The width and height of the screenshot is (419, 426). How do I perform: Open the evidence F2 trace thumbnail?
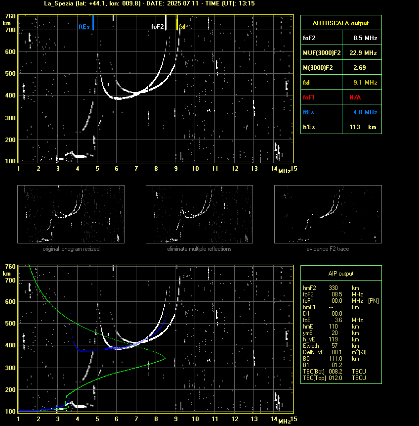(328, 214)
